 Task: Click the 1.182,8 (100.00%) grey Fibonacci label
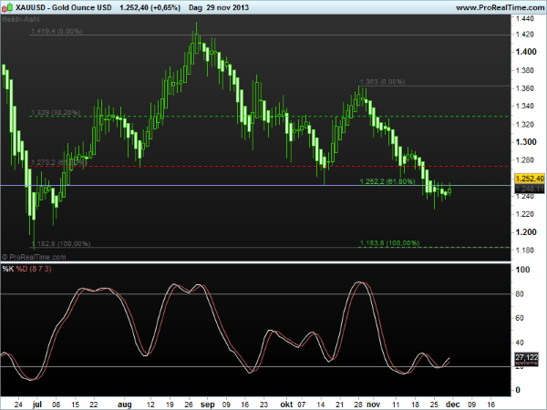(x=61, y=243)
